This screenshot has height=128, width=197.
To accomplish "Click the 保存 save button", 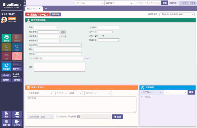I will click(x=117, y=117).
